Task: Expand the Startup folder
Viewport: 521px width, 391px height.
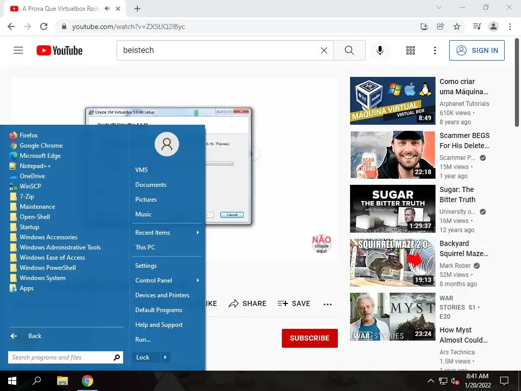Action: click(24, 227)
